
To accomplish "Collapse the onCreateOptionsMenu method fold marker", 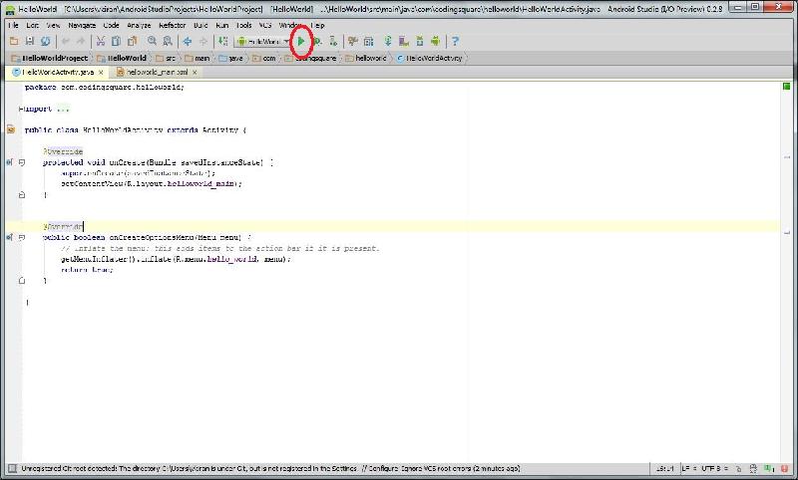I will tap(22, 237).
